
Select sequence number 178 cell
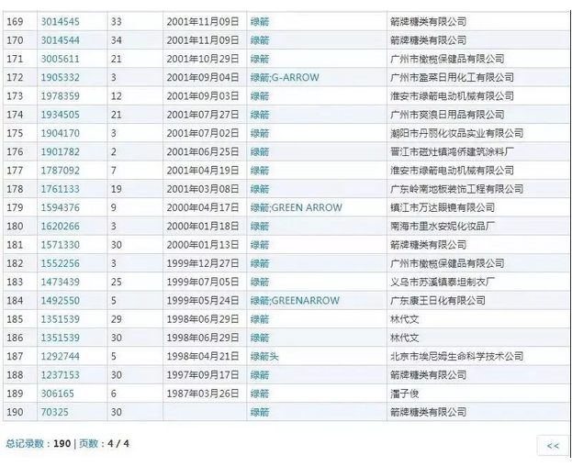(19, 189)
